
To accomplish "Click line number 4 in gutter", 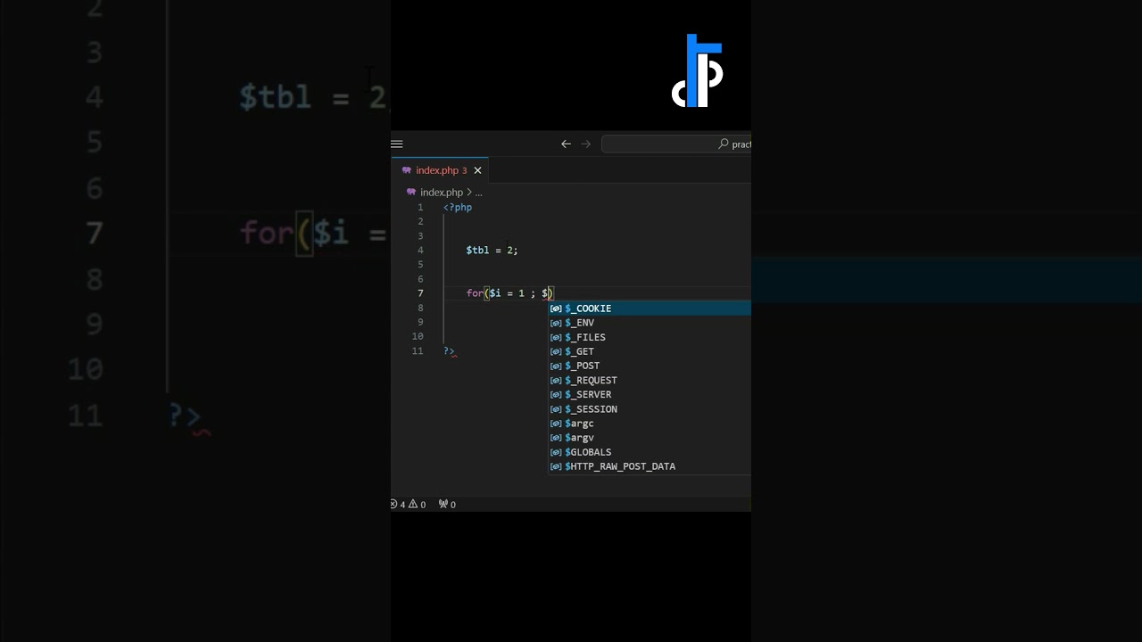I will coord(420,251).
